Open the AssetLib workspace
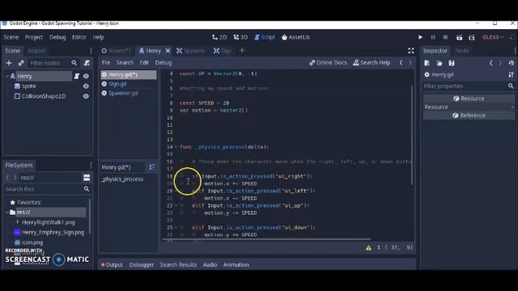The height and width of the screenshot is (291, 518). (x=295, y=37)
